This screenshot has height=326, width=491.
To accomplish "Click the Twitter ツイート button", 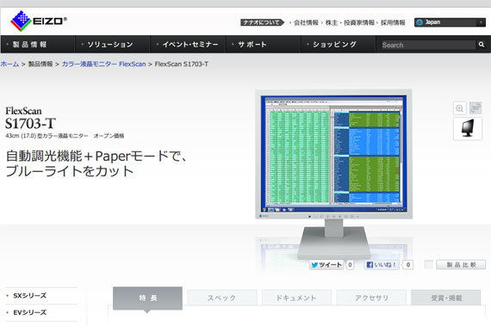I will pos(326,265).
